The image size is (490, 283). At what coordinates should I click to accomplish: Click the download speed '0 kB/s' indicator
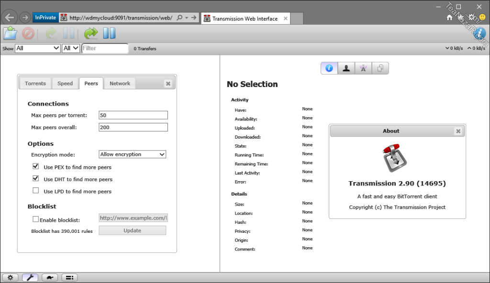click(x=454, y=48)
